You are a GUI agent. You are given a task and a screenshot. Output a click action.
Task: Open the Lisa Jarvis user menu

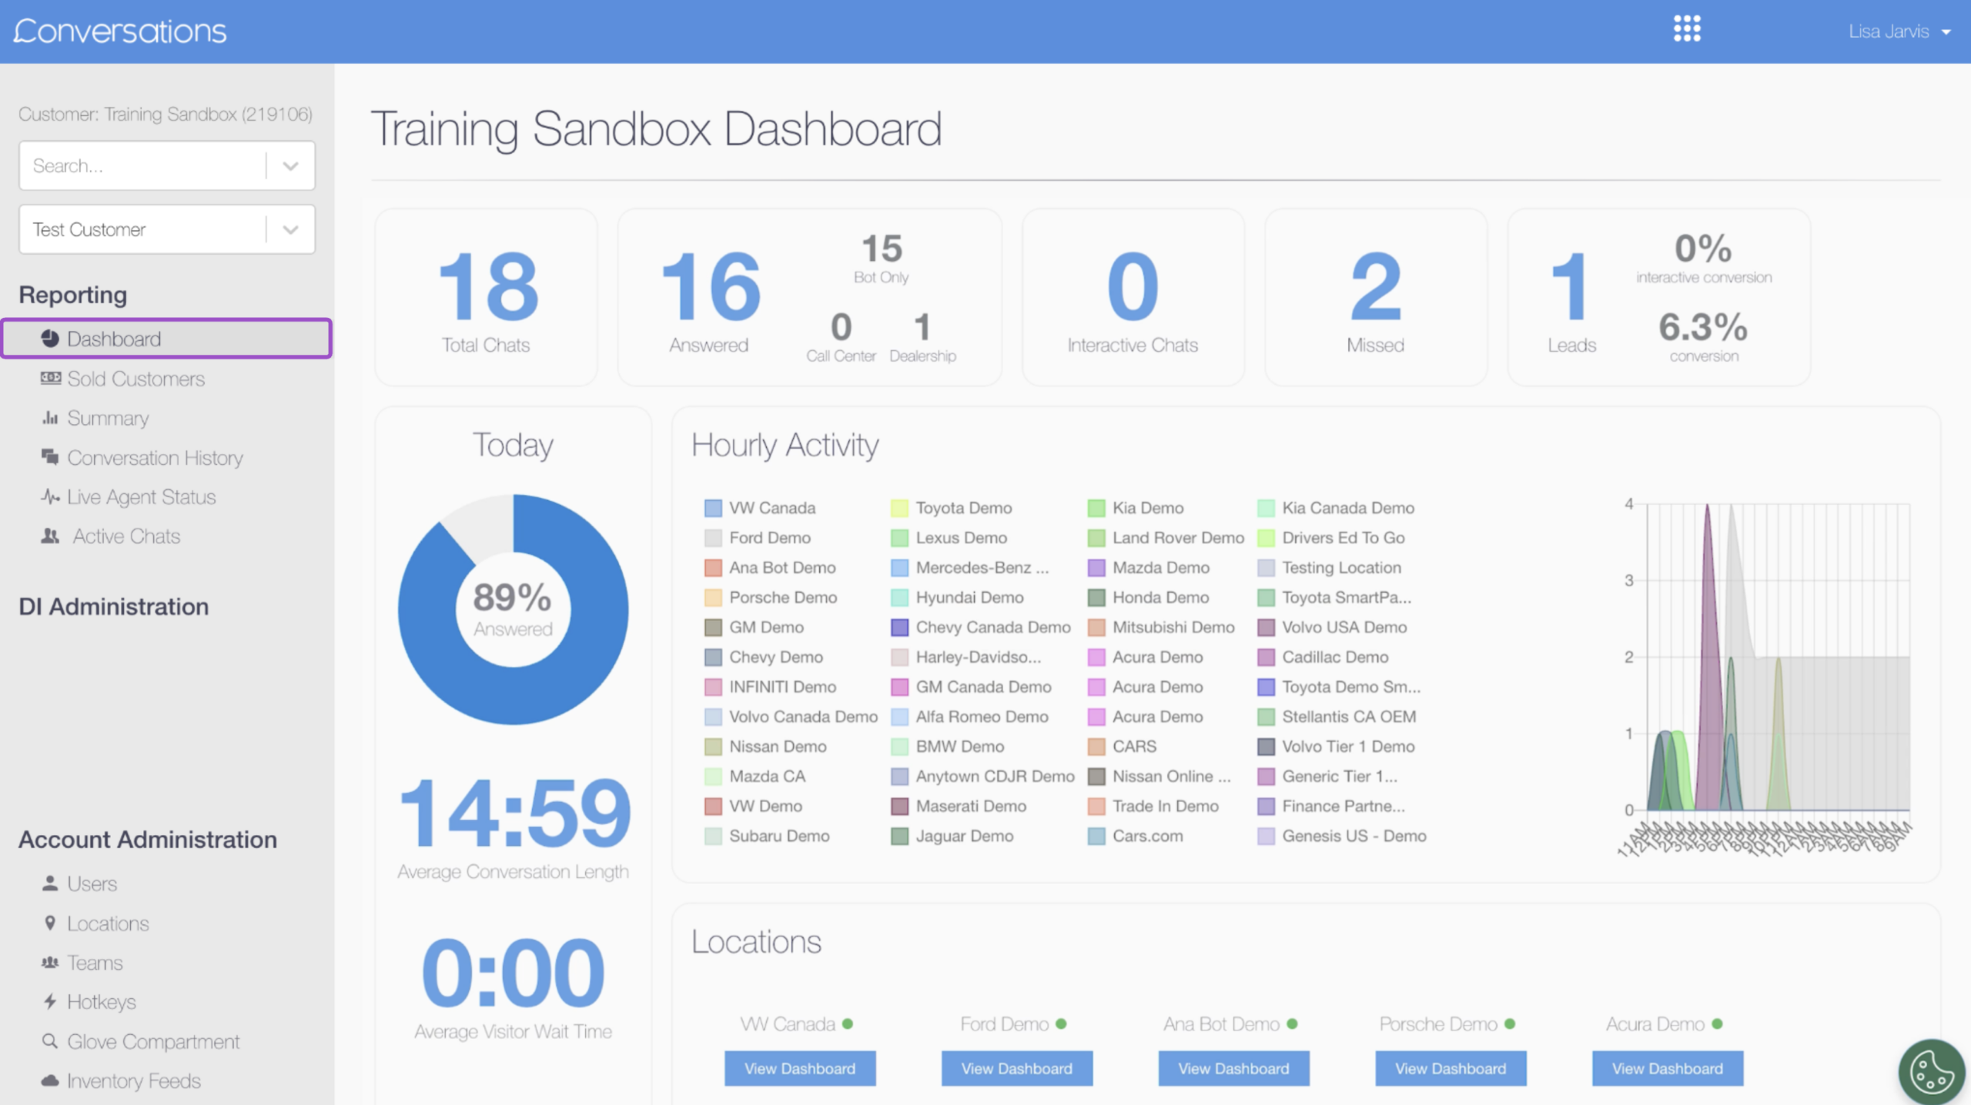tap(1899, 32)
